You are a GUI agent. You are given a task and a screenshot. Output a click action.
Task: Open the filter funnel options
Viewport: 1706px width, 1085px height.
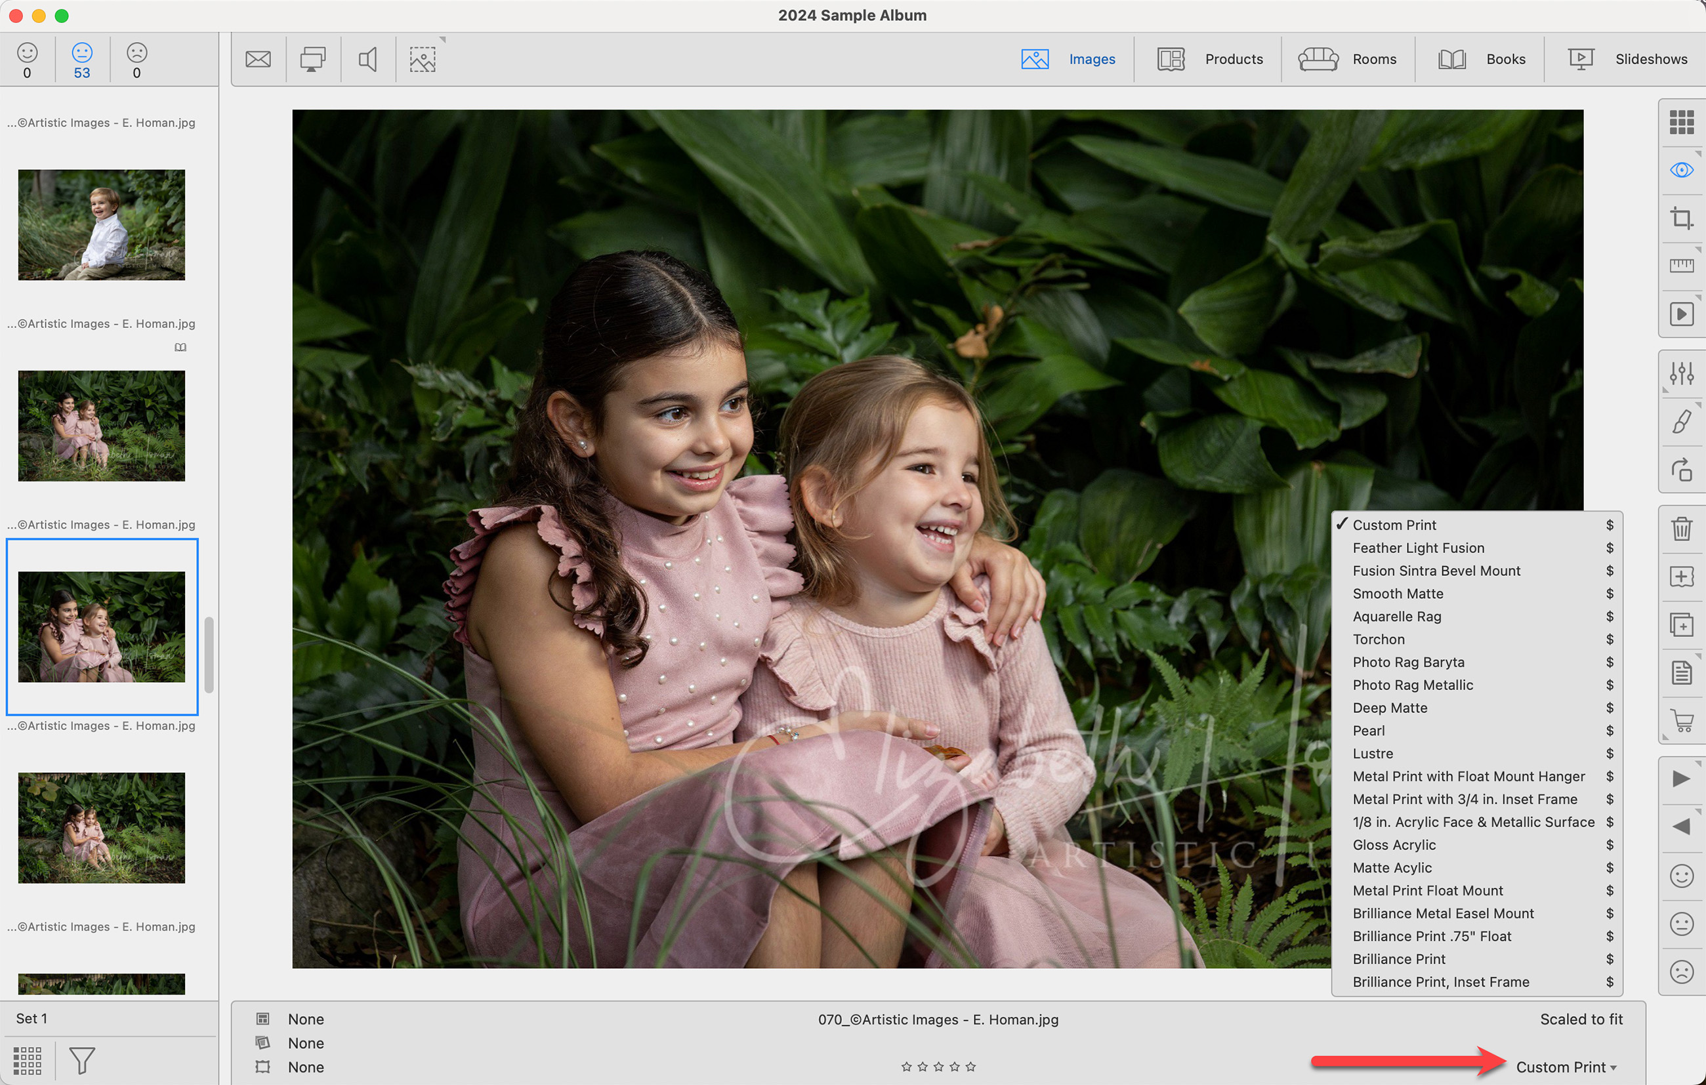pos(81,1060)
